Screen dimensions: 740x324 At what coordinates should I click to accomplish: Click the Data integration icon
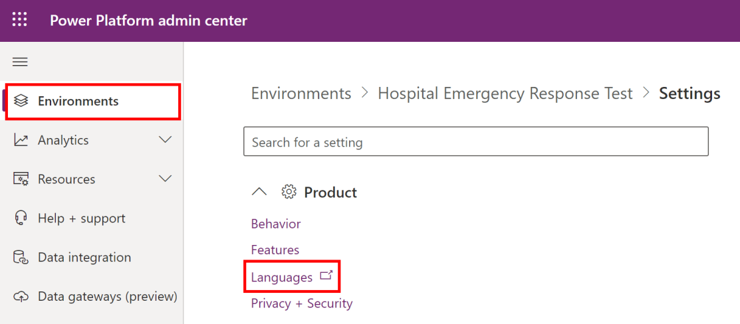21,258
